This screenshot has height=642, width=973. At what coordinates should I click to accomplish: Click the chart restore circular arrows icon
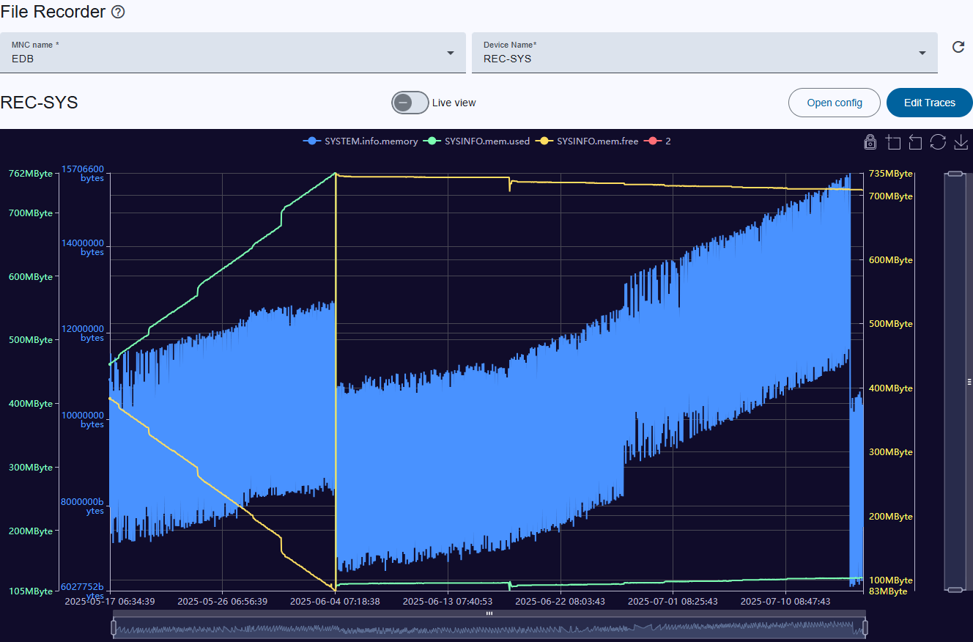tap(938, 141)
